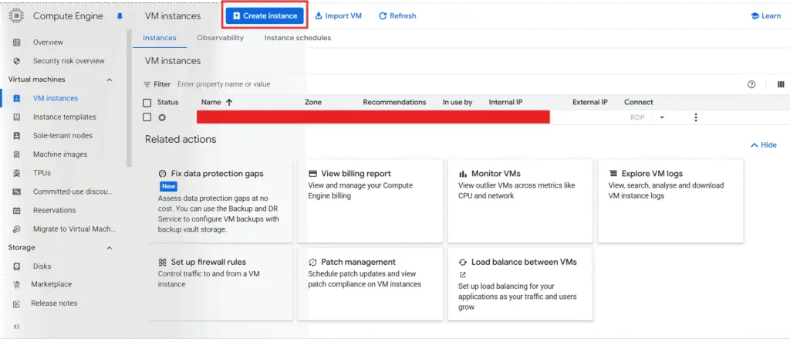Click the Marketplace cart icon
Image resolution: width=790 pixels, height=339 pixels.
(17, 284)
